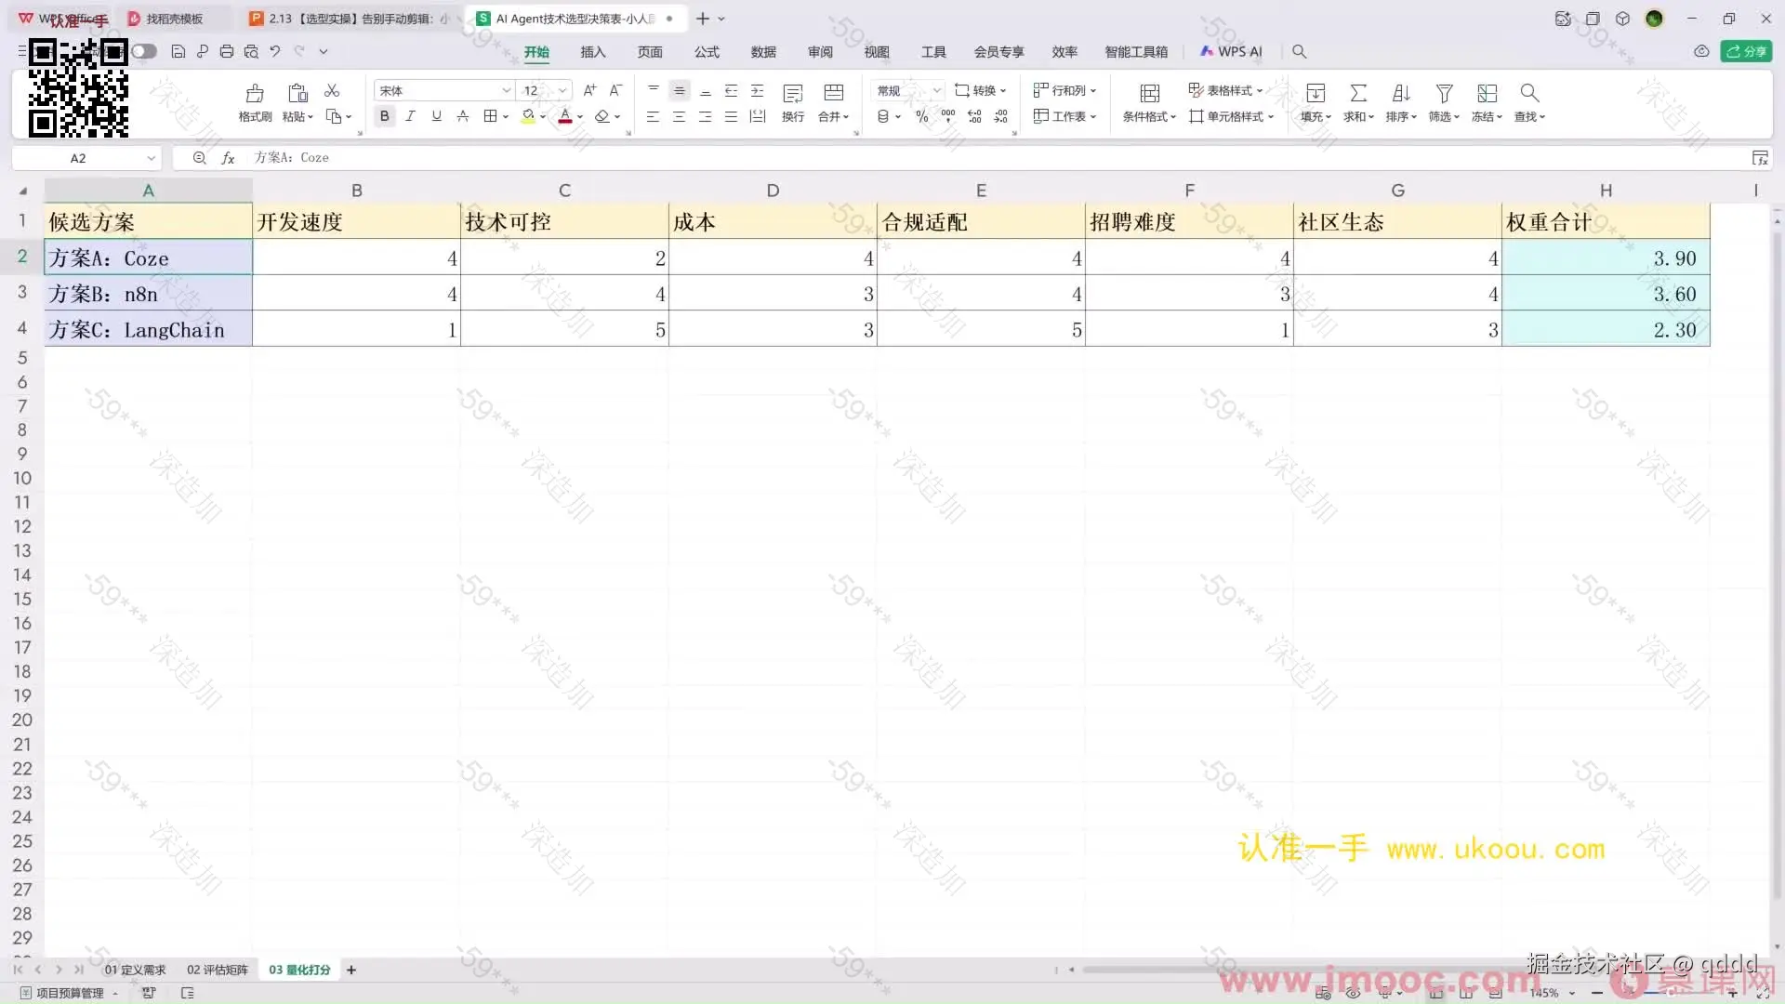
Task: Switch to the 插入 (Insert) ribbon tab
Action: pos(593,52)
